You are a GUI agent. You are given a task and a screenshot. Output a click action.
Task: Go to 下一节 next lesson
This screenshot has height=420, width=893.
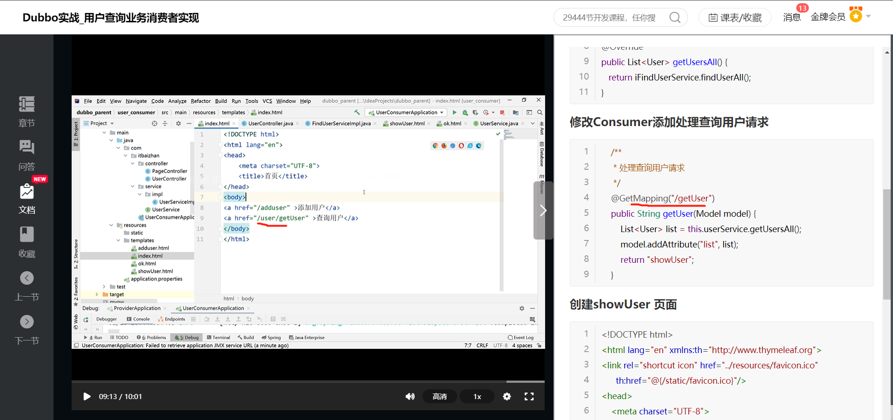click(x=27, y=330)
